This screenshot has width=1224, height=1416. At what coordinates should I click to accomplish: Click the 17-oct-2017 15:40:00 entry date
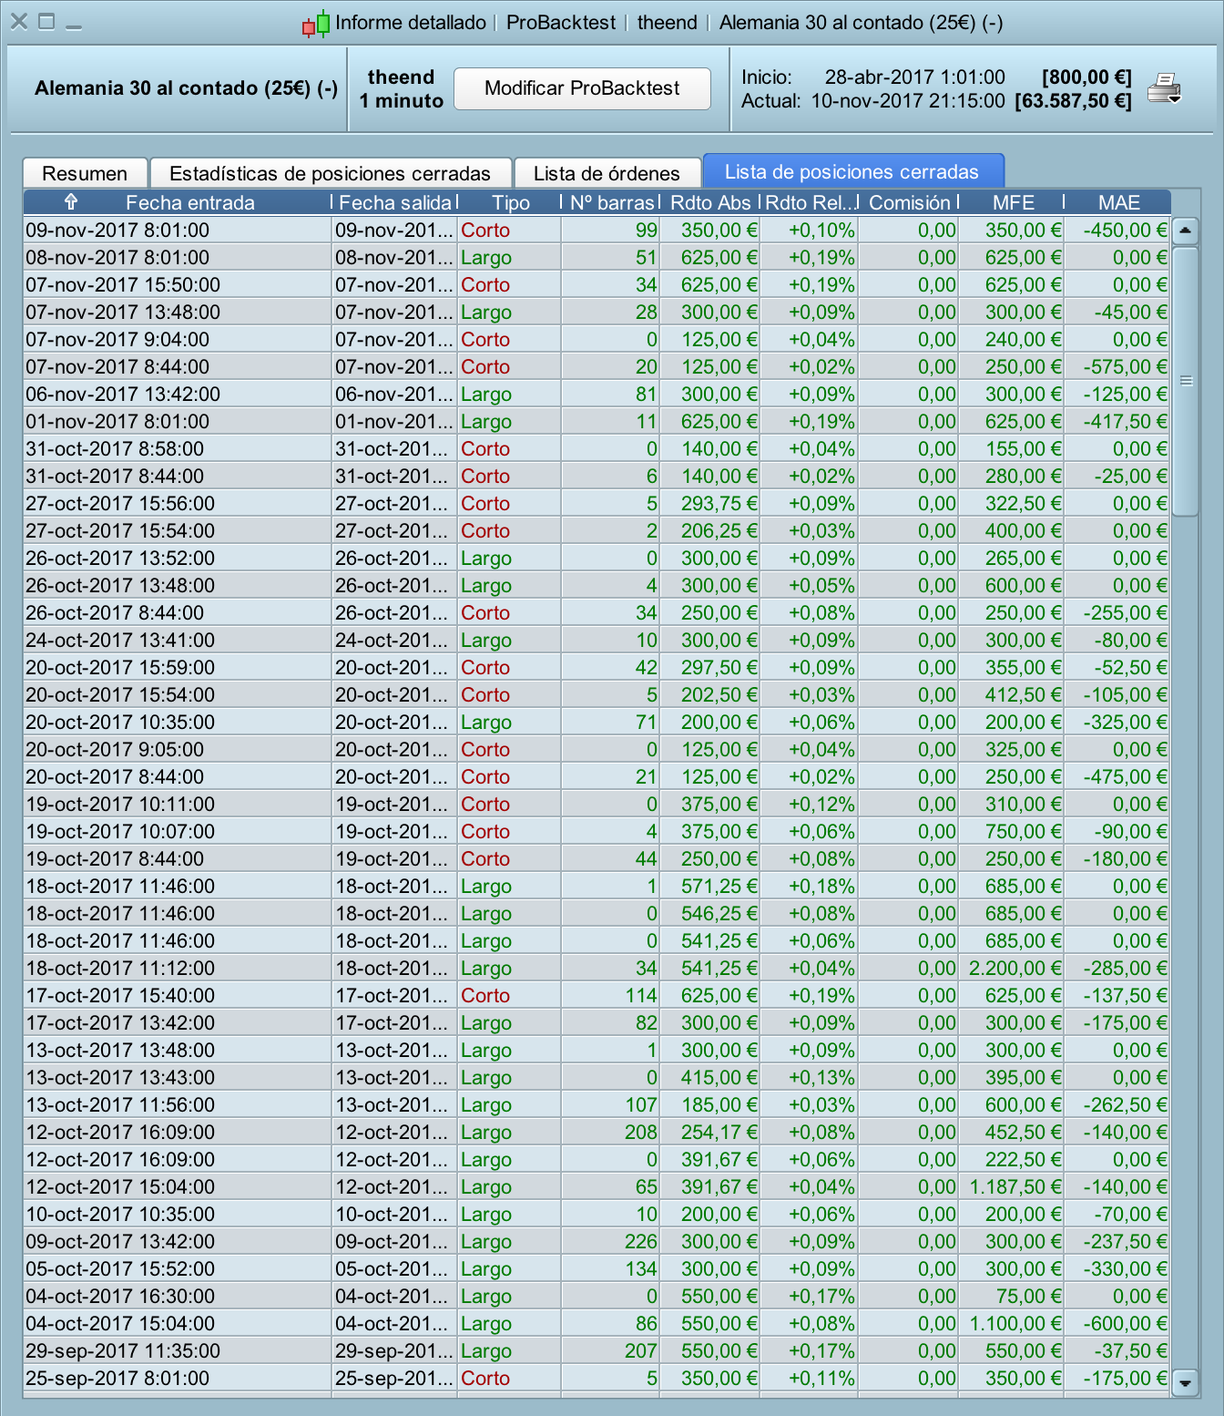120,996
